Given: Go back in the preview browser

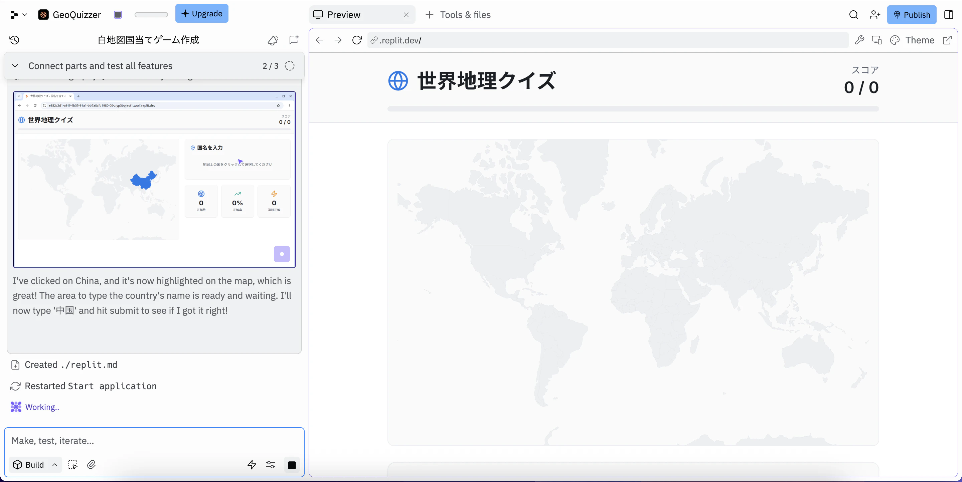Looking at the screenshot, I should (x=319, y=40).
